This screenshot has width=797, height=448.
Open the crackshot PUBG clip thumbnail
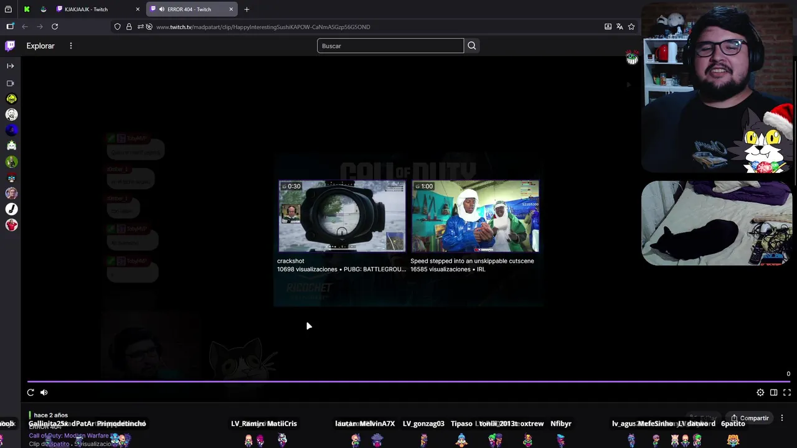pyautogui.click(x=342, y=217)
